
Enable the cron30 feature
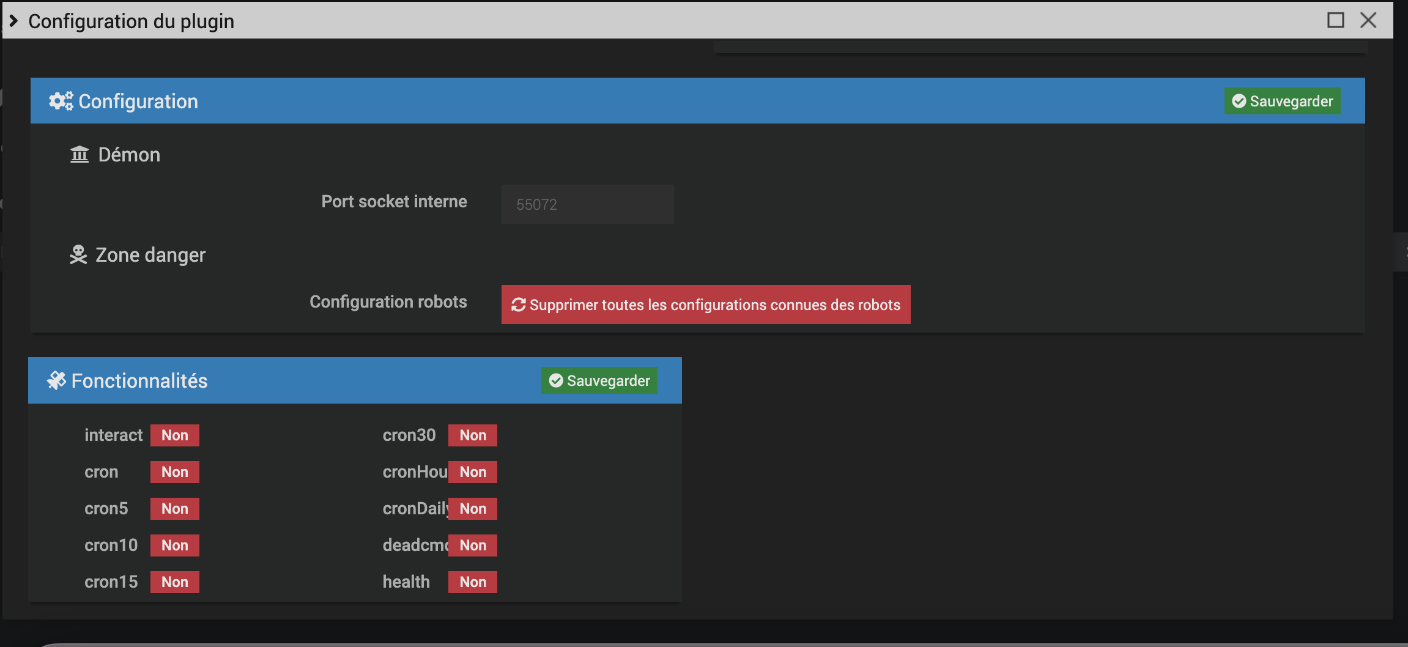tap(473, 435)
